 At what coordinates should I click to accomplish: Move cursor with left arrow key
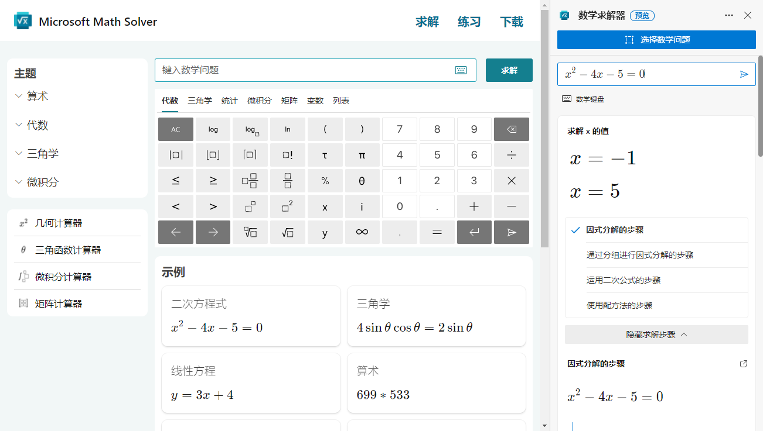[x=176, y=232]
